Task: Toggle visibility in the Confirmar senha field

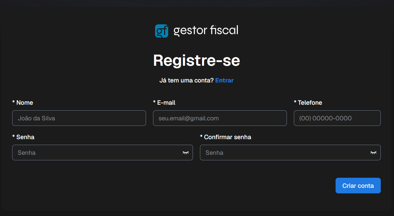Action: click(x=373, y=153)
